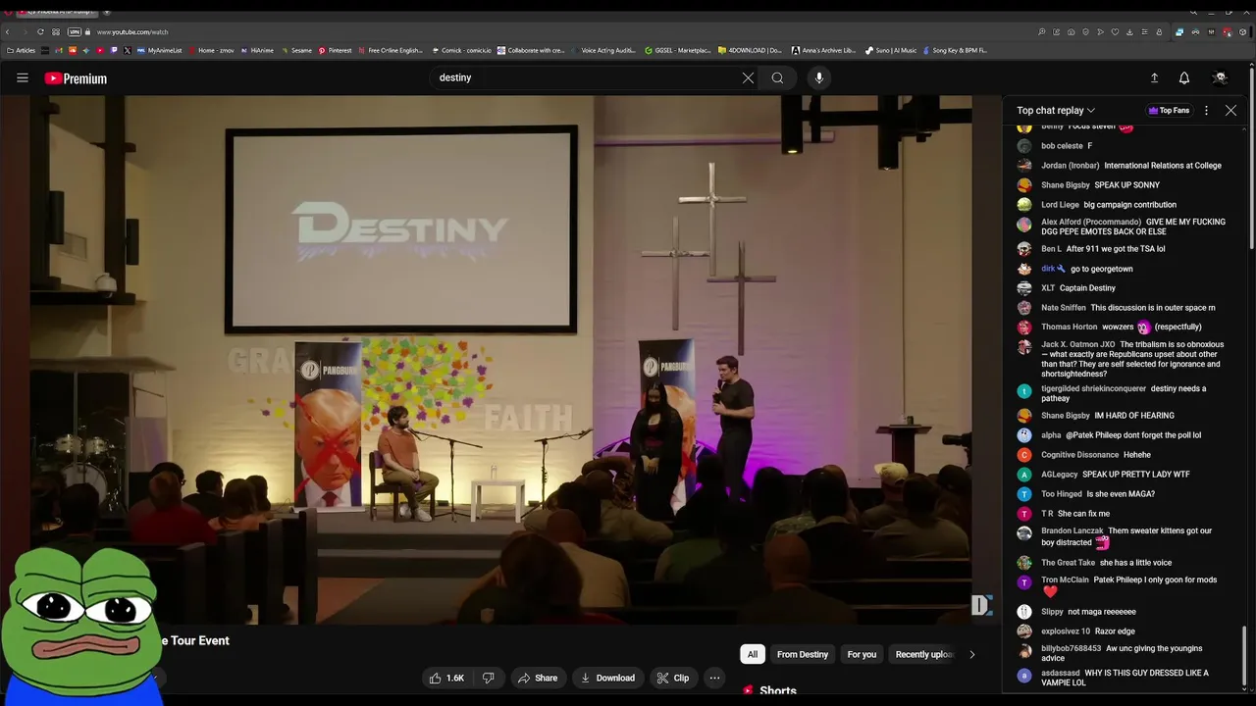Like the video with 1.6K likes
The height and width of the screenshot is (706, 1256).
(446, 678)
